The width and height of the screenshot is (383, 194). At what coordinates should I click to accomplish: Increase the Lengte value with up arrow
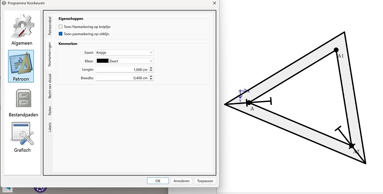(151, 68)
